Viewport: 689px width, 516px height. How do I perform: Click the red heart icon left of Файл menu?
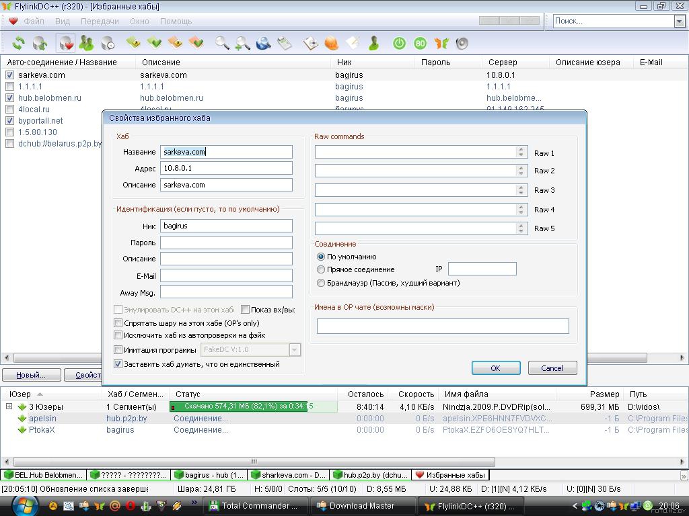click(13, 21)
